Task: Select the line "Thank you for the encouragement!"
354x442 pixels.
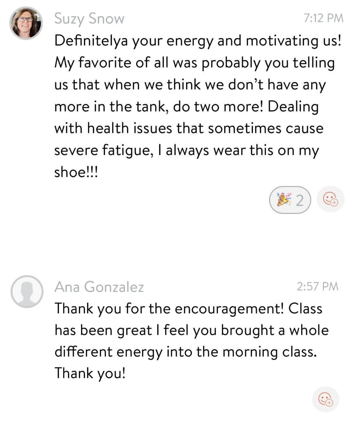Action: (188, 308)
